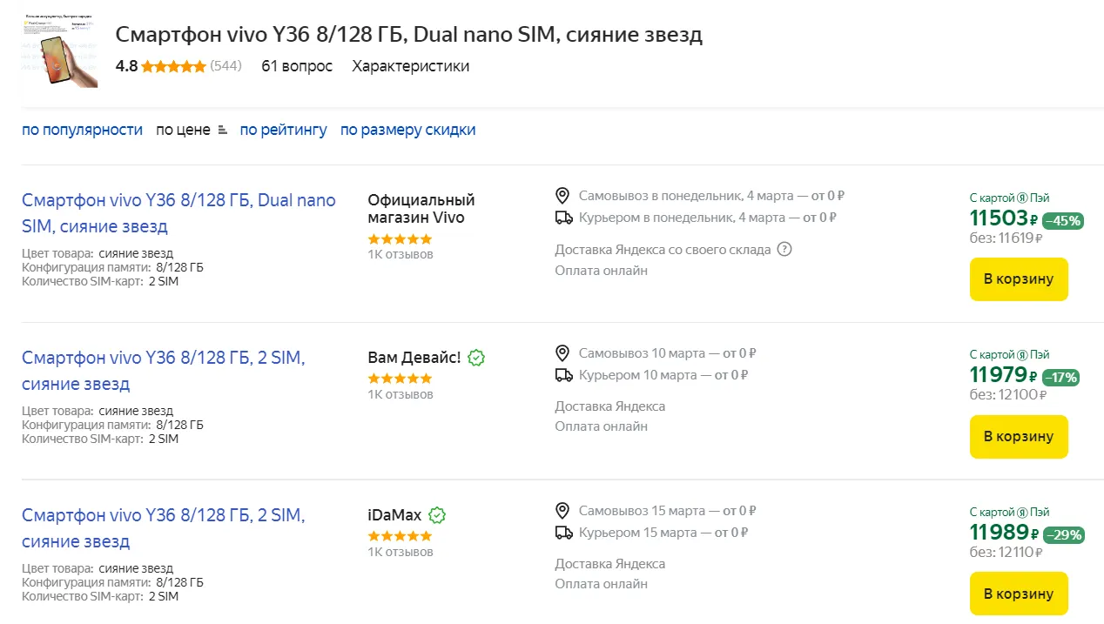
Task: Click the help icon beside warehouse delivery text
Action: click(x=784, y=250)
